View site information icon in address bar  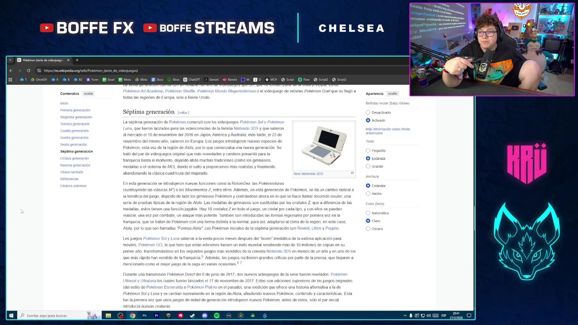pos(39,70)
